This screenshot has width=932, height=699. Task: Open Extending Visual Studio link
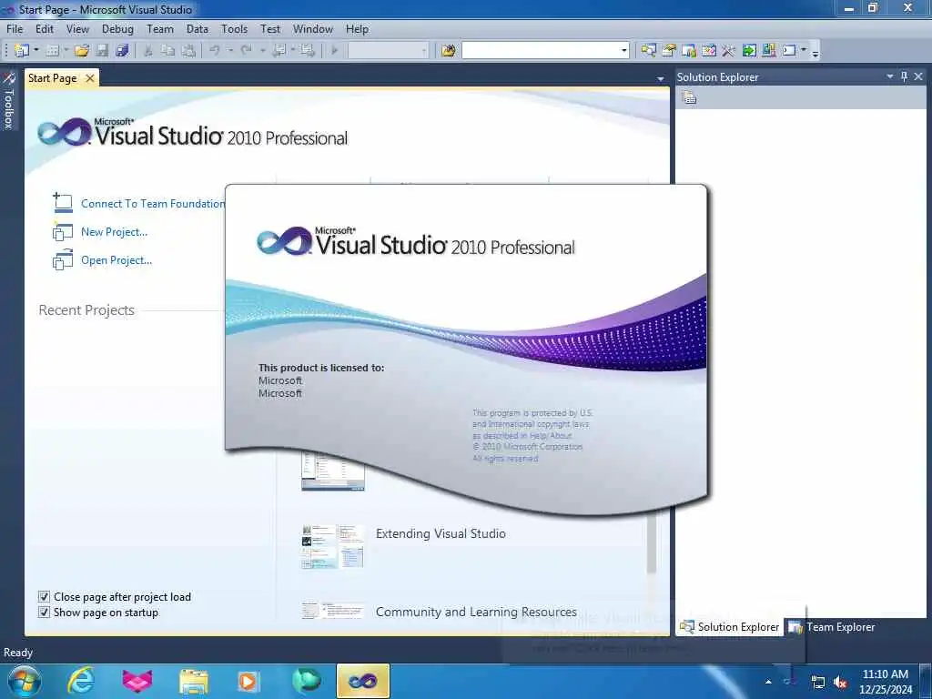point(441,533)
